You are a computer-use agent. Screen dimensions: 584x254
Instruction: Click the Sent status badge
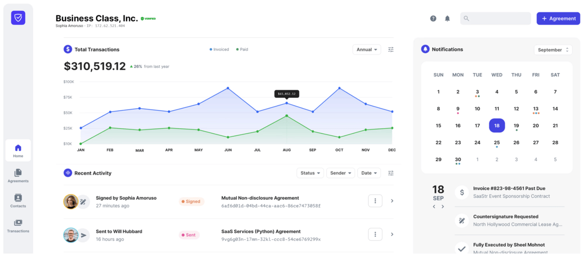(x=189, y=235)
